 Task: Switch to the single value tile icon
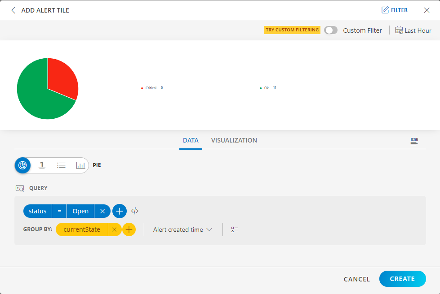[42, 165]
